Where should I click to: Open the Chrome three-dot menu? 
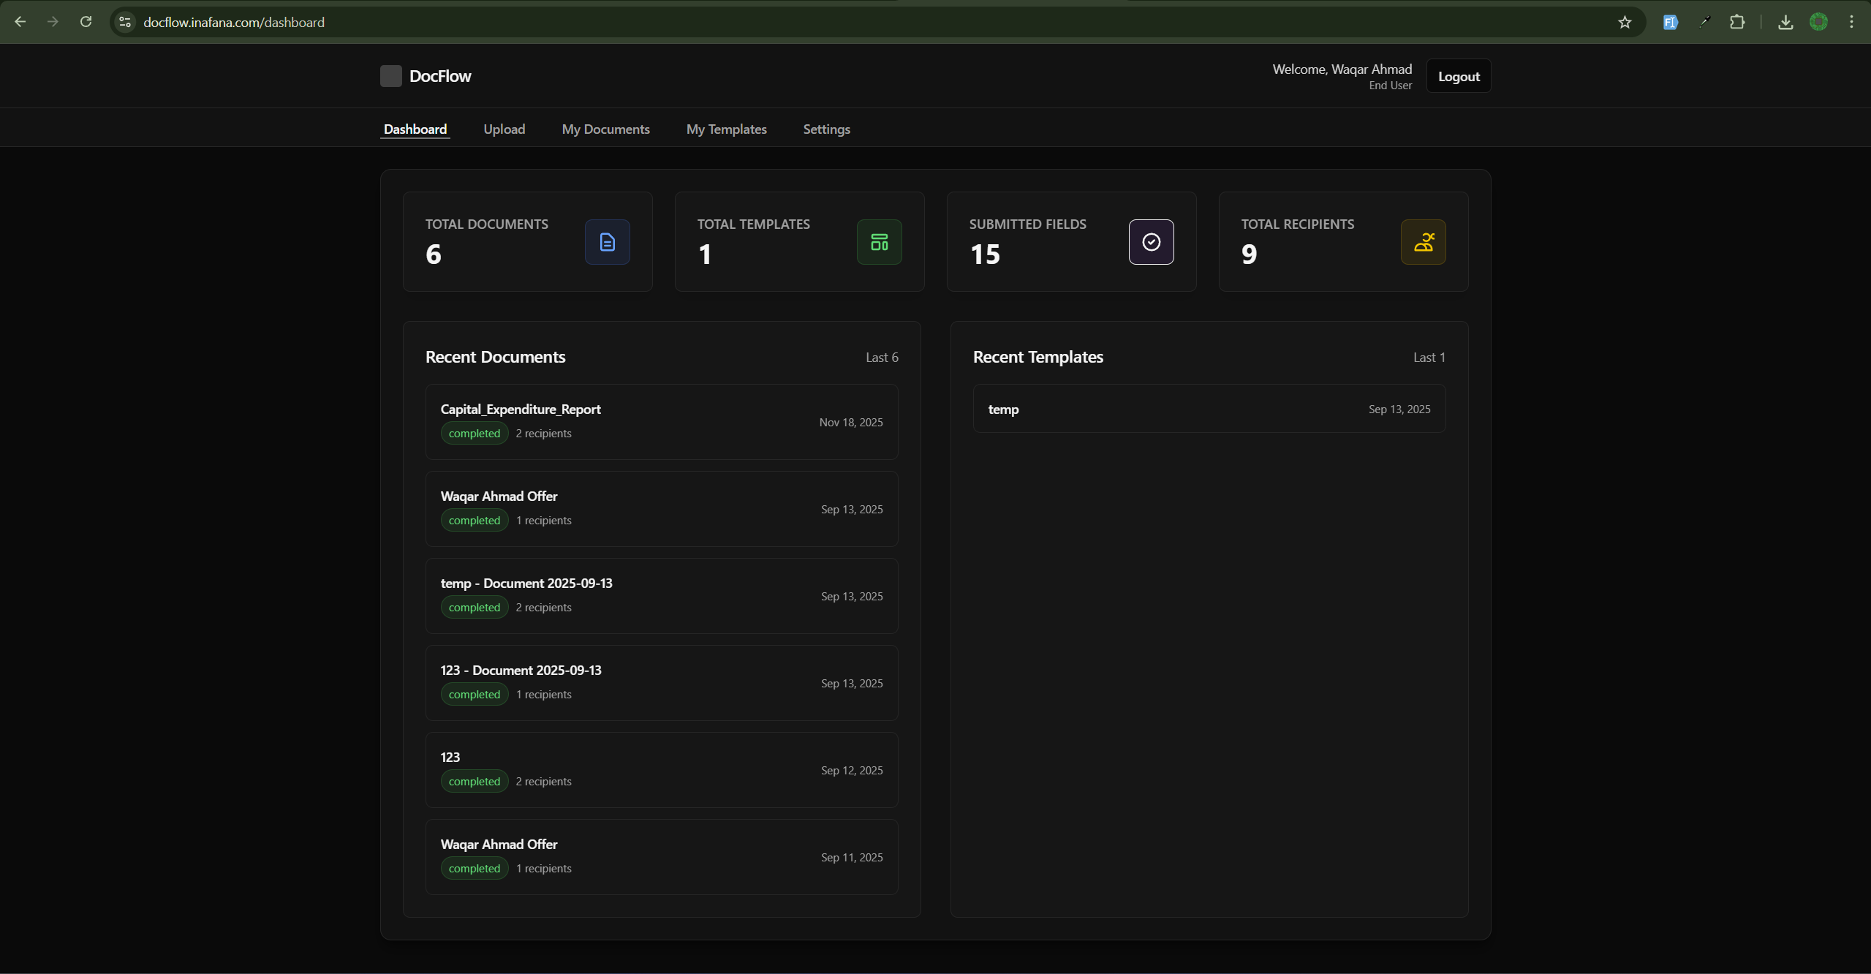click(x=1851, y=22)
